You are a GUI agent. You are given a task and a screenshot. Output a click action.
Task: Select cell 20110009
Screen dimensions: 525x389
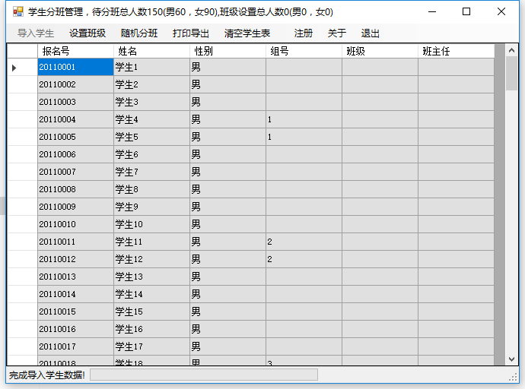pos(75,207)
